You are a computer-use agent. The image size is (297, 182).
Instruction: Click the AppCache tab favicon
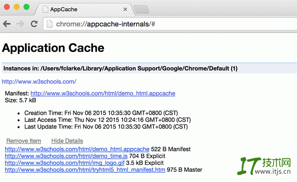tap(45, 9)
